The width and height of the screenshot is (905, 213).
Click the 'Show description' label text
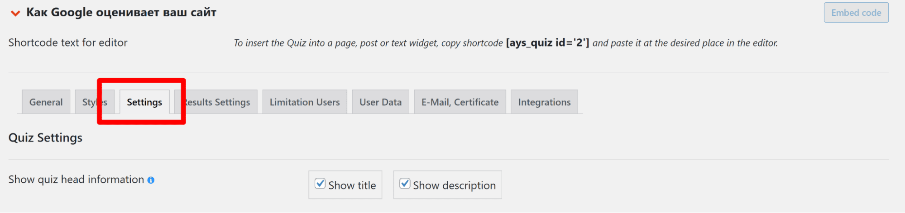click(454, 185)
